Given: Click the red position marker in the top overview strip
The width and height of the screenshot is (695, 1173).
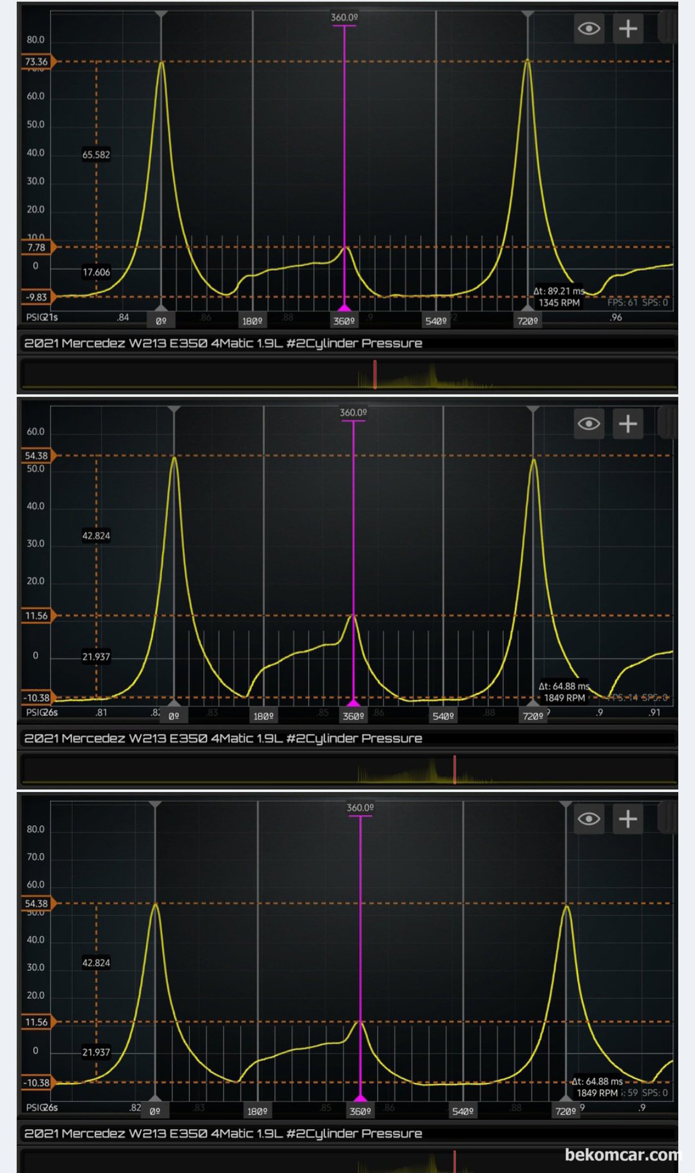Looking at the screenshot, I should click(375, 375).
